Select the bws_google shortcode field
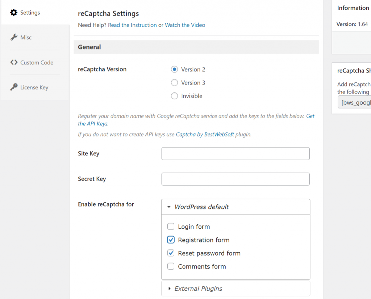 [x=354, y=102]
